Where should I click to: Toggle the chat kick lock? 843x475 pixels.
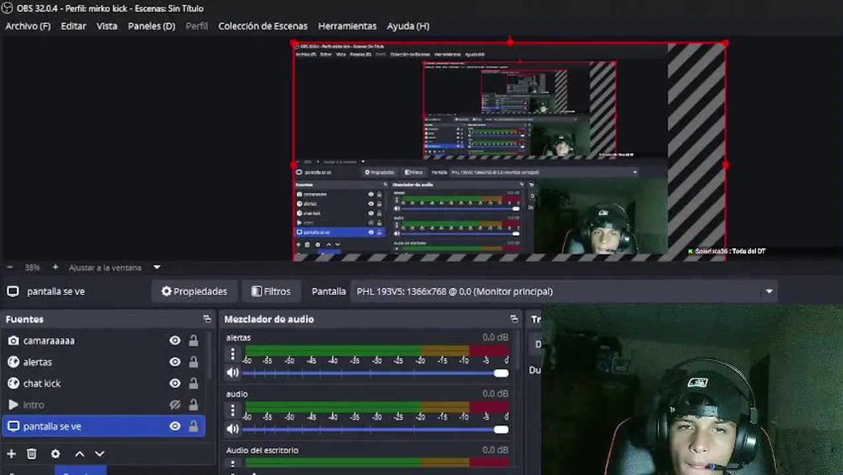(193, 383)
